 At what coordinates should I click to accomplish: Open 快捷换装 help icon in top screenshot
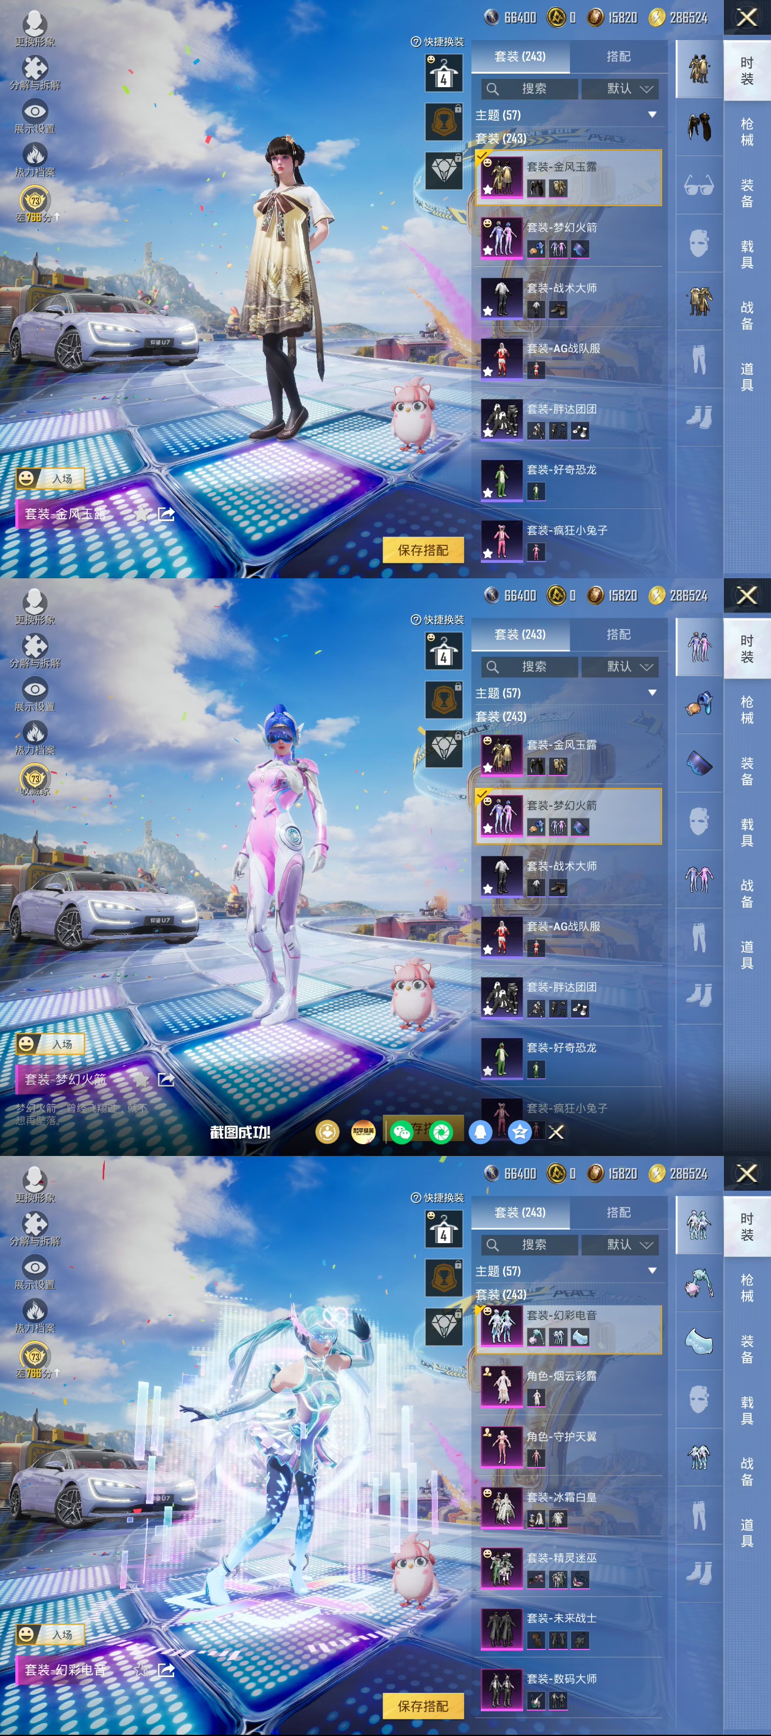point(416,42)
